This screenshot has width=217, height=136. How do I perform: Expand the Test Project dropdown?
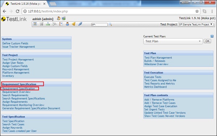pyautogui.click(x=196, y=24)
